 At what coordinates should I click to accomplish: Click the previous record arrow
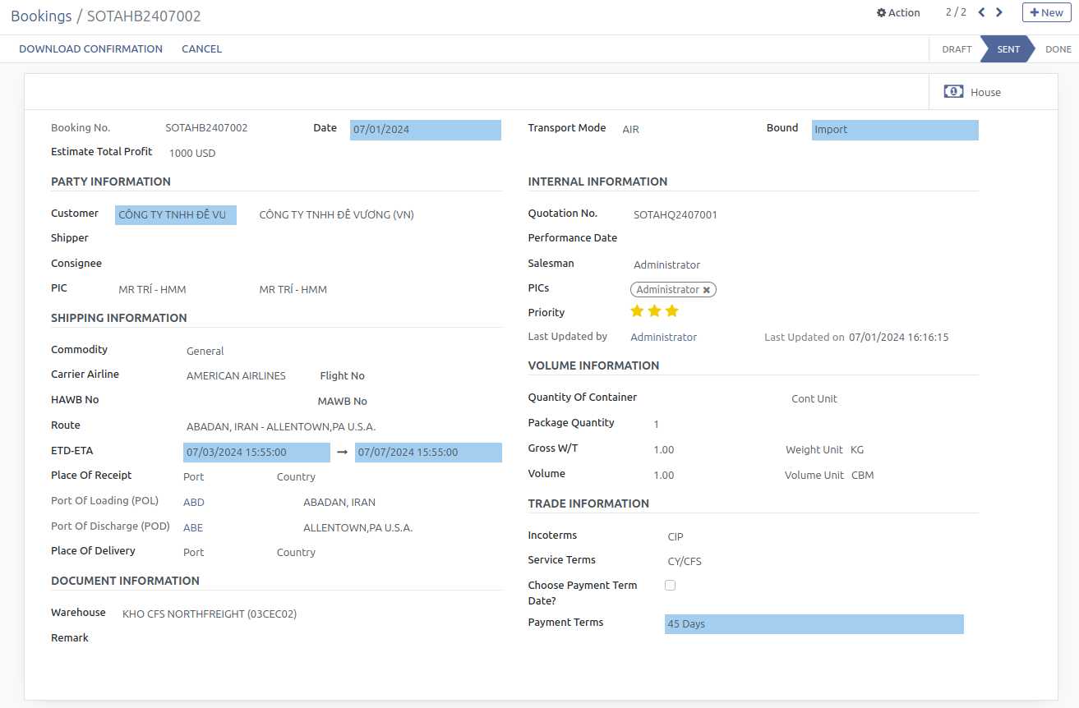click(x=981, y=12)
